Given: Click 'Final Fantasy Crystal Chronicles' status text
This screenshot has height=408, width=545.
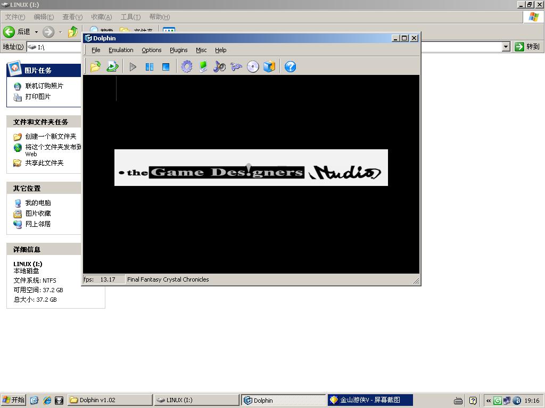Looking at the screenshot, I should pyautogui.click(x=168, y=279).
